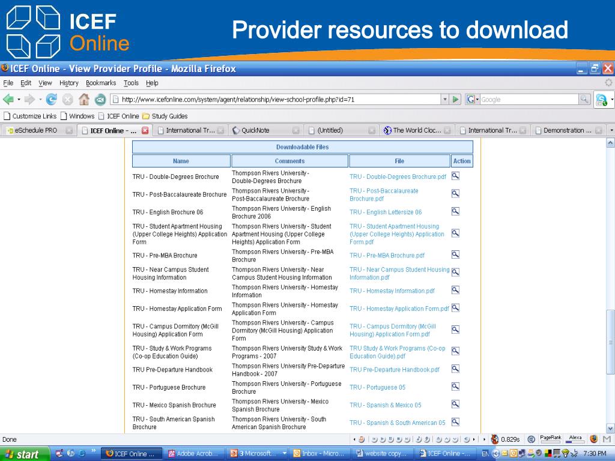Click the page scrollbar down arrow

tap(610, 428)
